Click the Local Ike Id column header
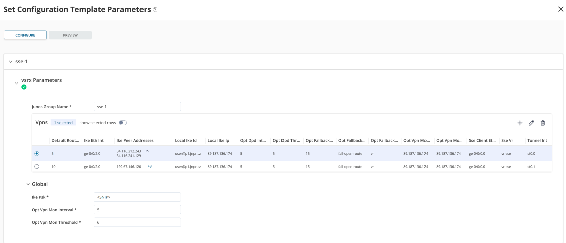Screen dimensions: 566x243 [186, 140]
